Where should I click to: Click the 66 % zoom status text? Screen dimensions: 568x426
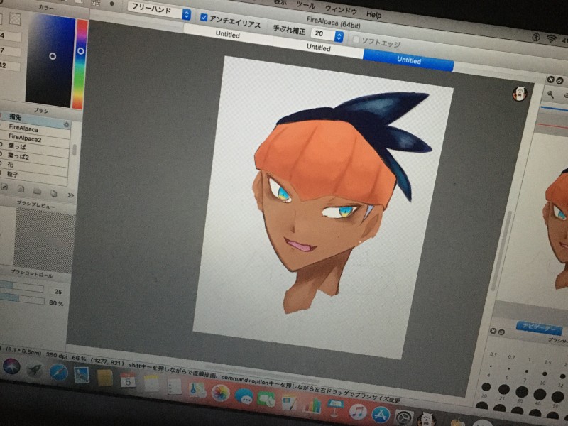79,358
